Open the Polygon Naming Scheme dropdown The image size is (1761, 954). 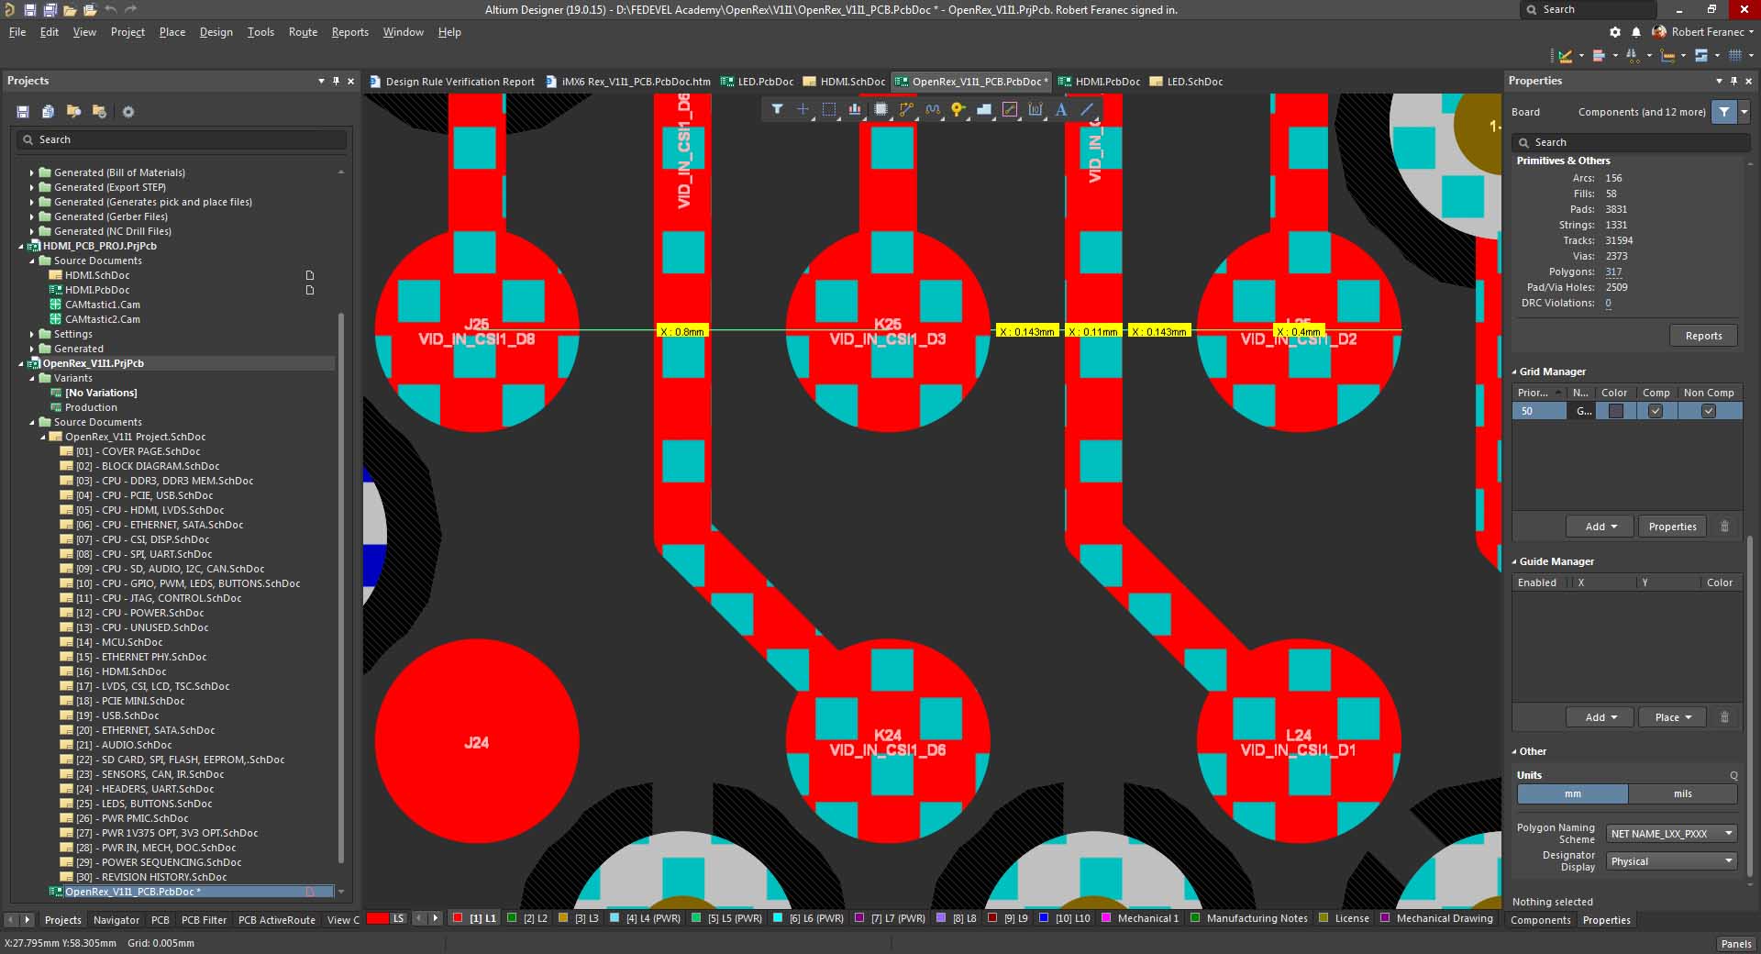1672,834
